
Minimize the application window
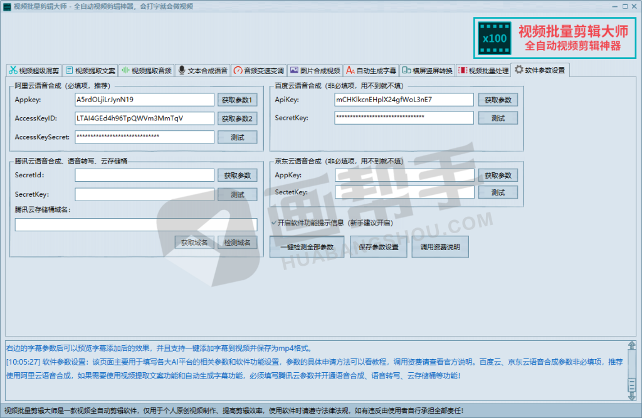614,6
